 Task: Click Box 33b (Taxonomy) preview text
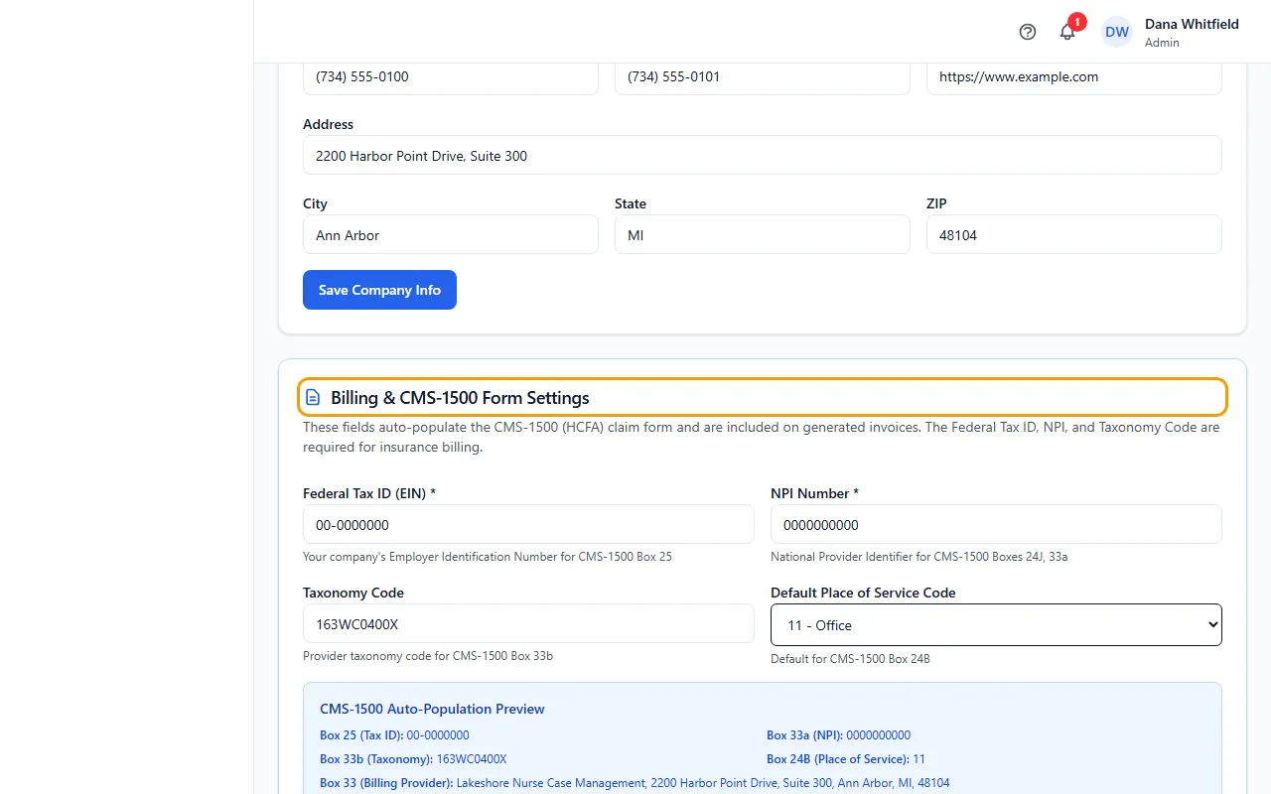(x=413, y=759)
